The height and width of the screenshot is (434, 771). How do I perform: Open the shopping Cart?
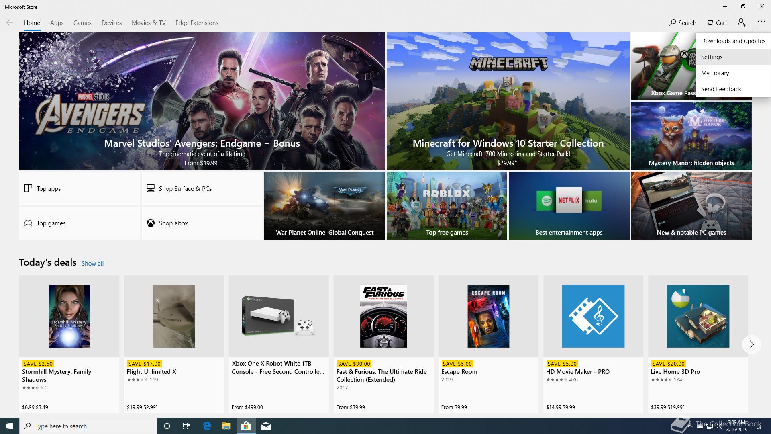click(x=717, y=23)
